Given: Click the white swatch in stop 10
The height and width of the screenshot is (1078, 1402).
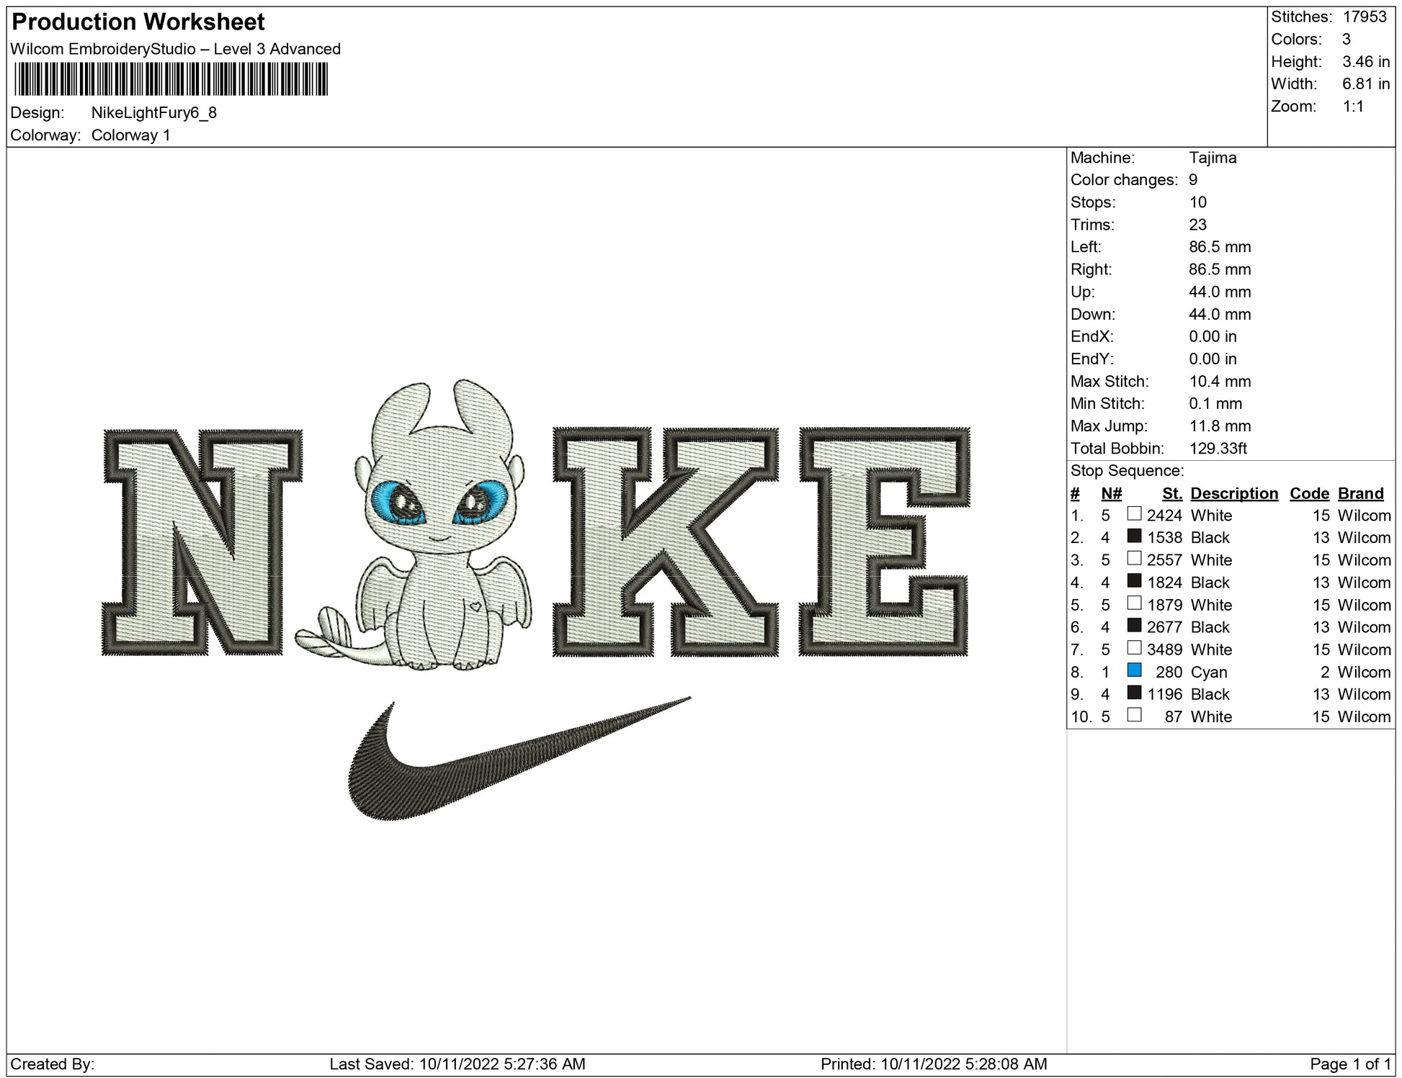Looking at the screenshot, I should 1134,715.
